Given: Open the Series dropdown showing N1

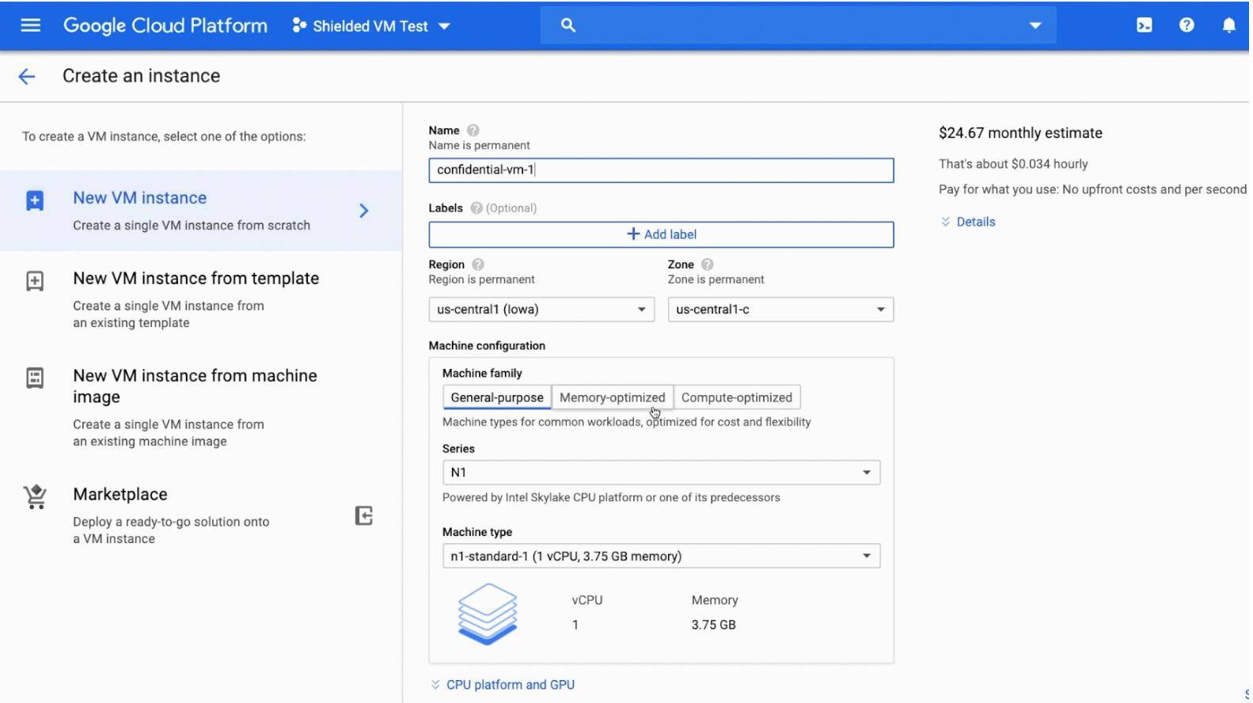Looking at the screenshot, I should tap(661, 473).
